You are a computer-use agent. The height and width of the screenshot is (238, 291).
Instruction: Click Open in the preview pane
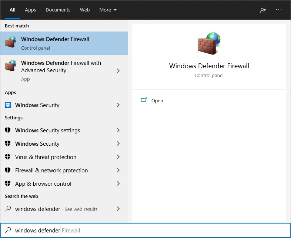[152, 100]
